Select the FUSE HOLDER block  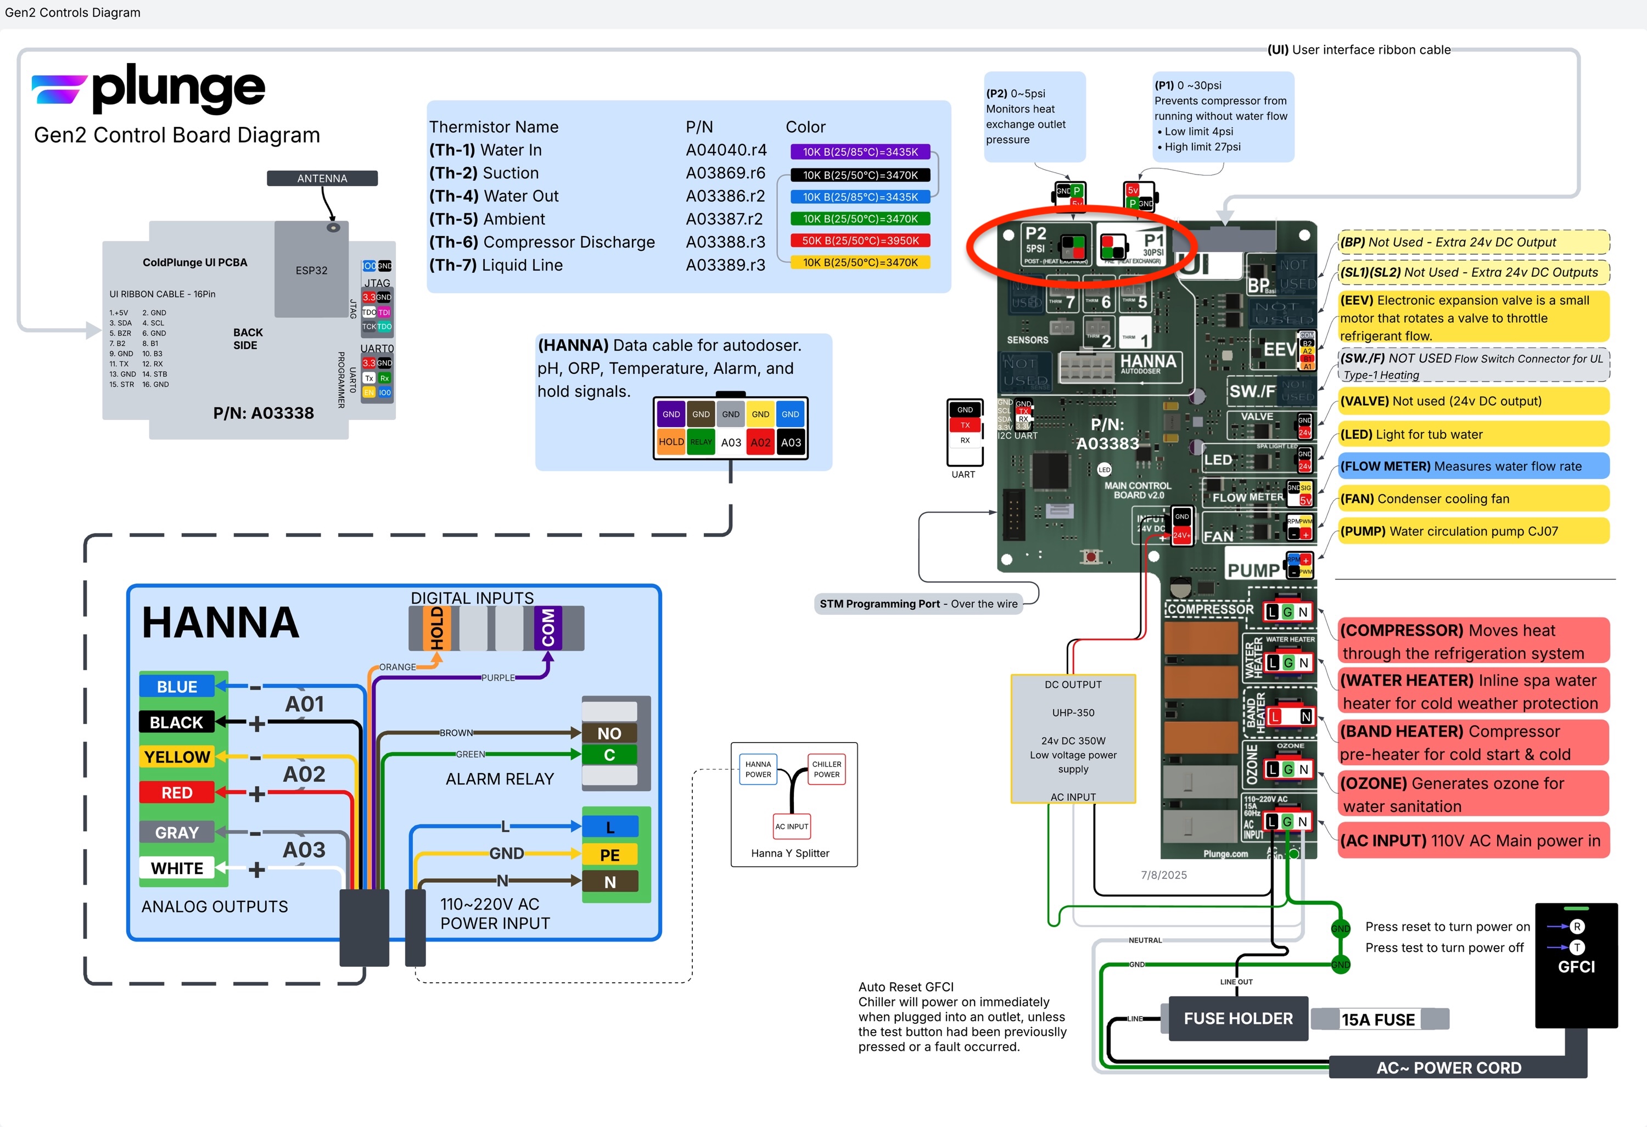(x=1238, y=1018)
